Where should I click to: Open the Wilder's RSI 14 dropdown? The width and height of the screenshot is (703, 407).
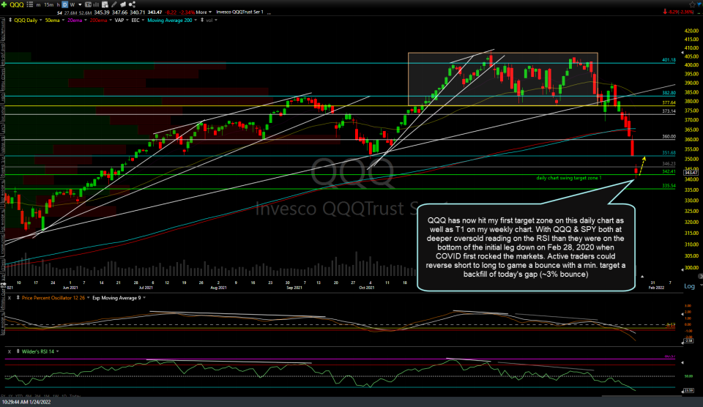pos(57,352)
